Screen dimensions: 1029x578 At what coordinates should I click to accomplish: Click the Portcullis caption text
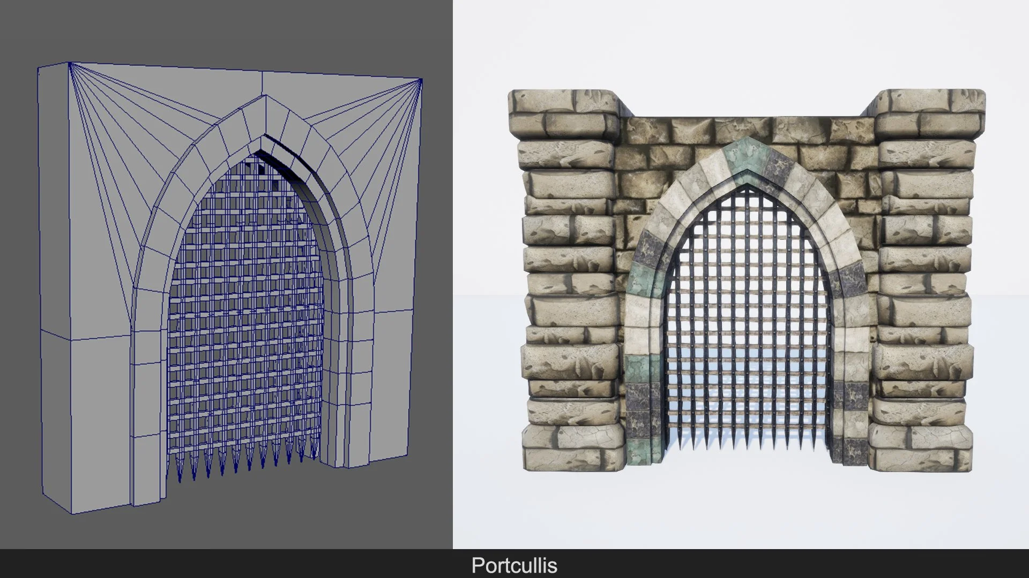(514, 565)
